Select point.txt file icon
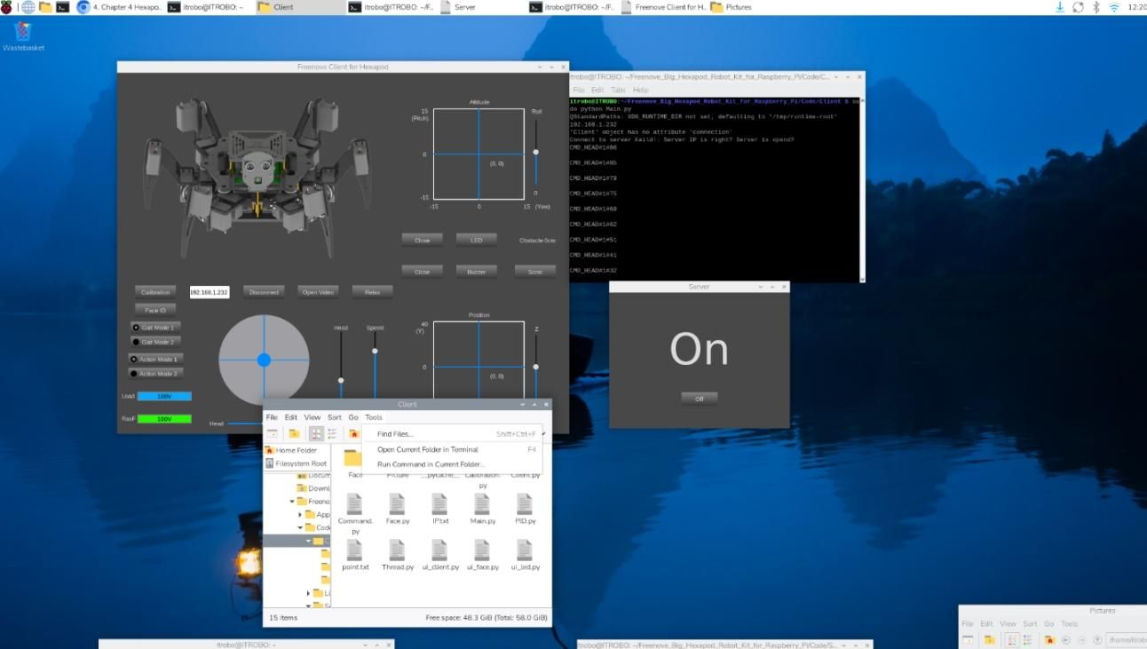 click(354, 550)
